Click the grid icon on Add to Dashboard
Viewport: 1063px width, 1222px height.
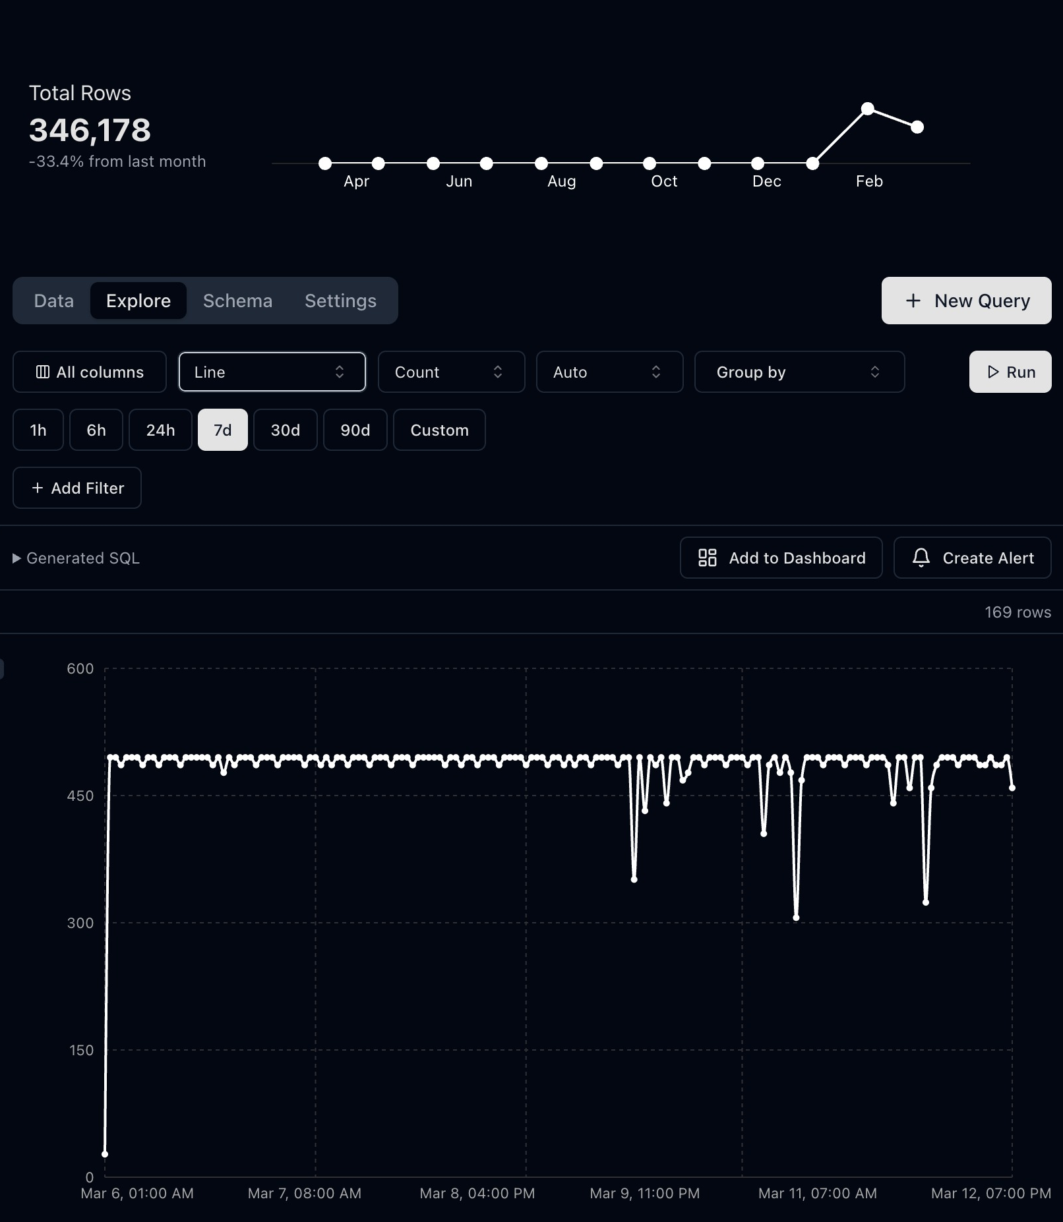coord(708,558)
